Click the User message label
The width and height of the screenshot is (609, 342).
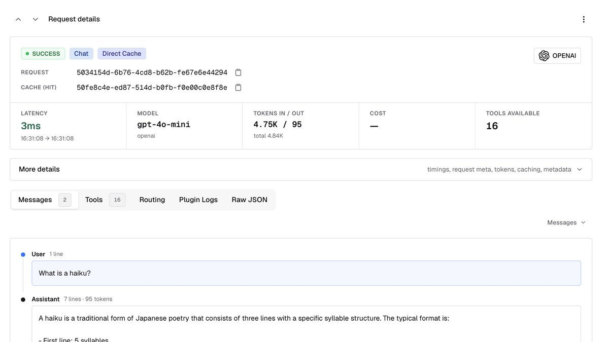(x=39, y=254)
